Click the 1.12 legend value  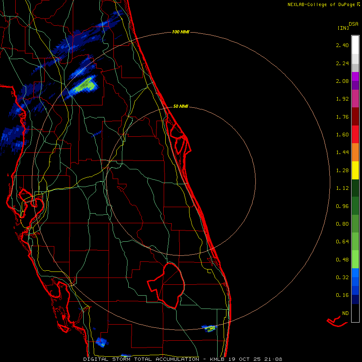[x=342, y=188]
